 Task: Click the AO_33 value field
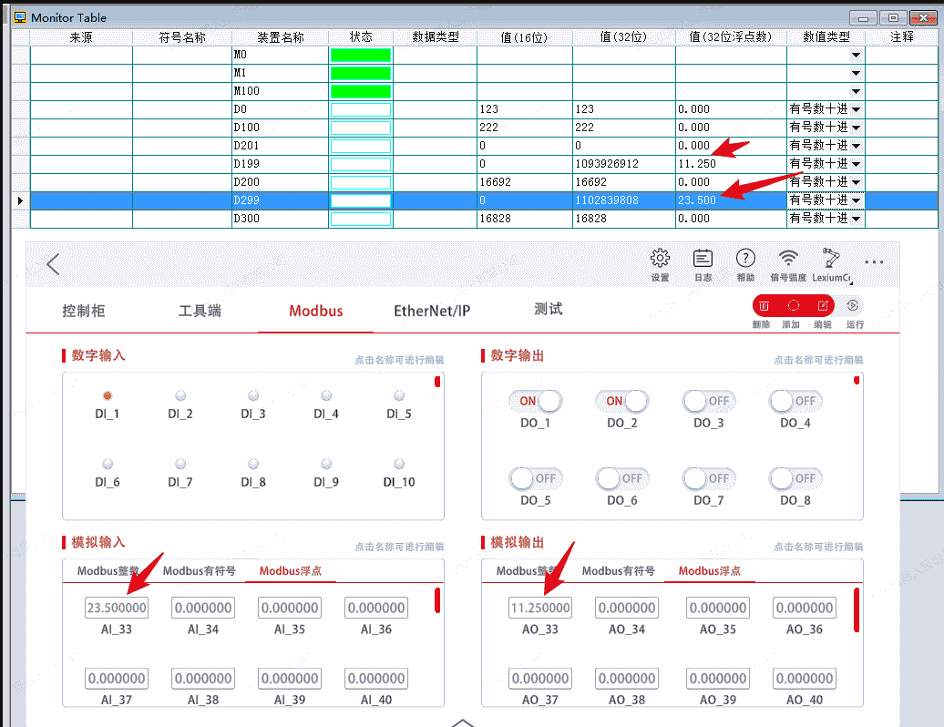[x=540, y=608]
